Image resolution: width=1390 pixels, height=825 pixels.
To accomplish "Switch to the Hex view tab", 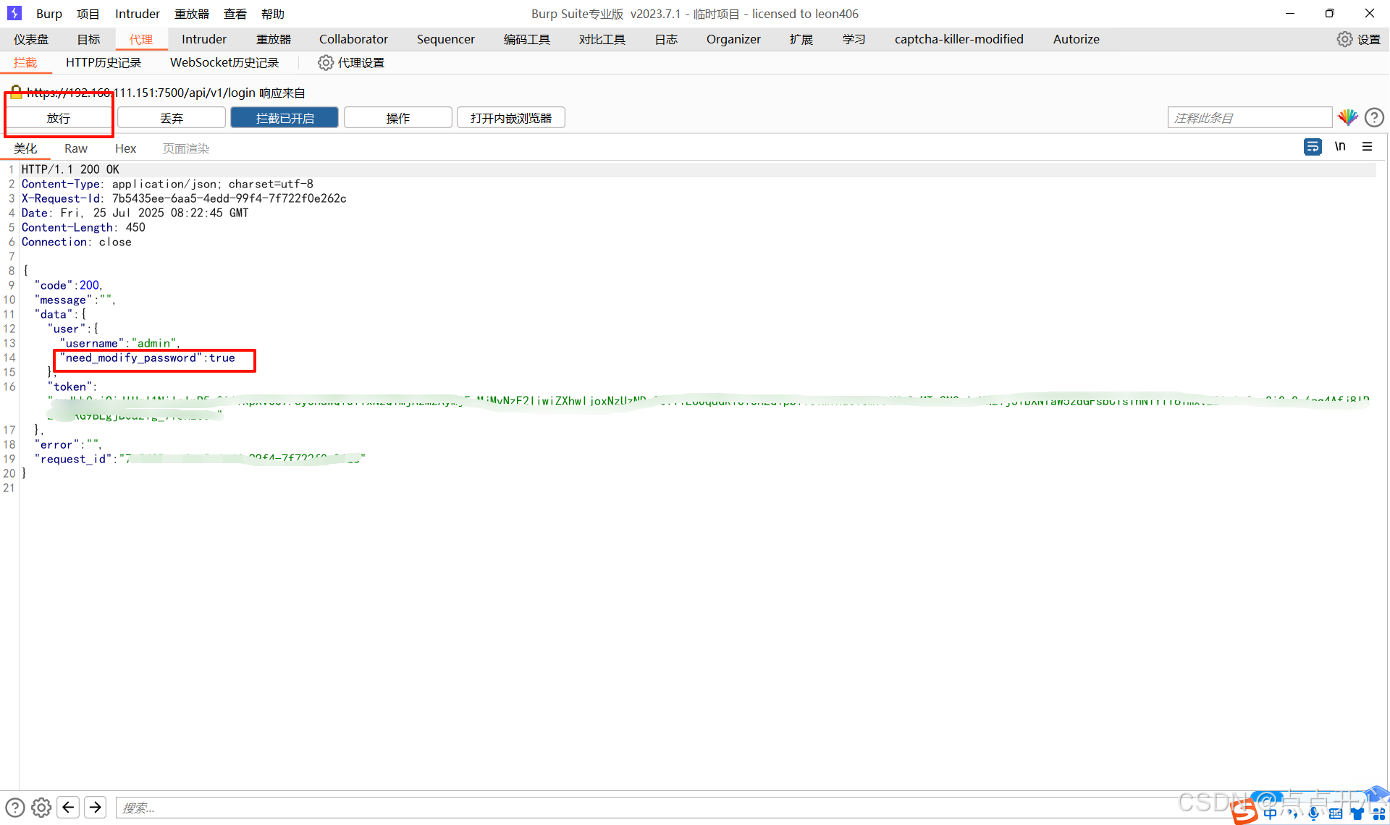I will pos(125,148).
